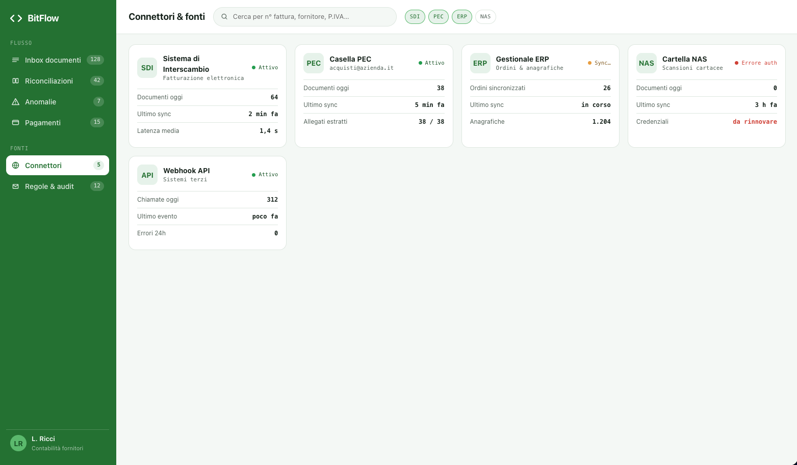
Task: Click the 7 badge on Anomalie
Action: [x=98, y=101]
